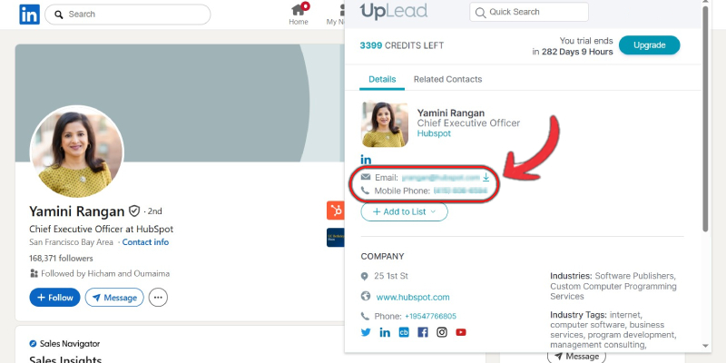Image resolution: width=726 pixels, height=363 pixels.
Task: Expand the Add to List dropdown
Action: pos(404,211)
